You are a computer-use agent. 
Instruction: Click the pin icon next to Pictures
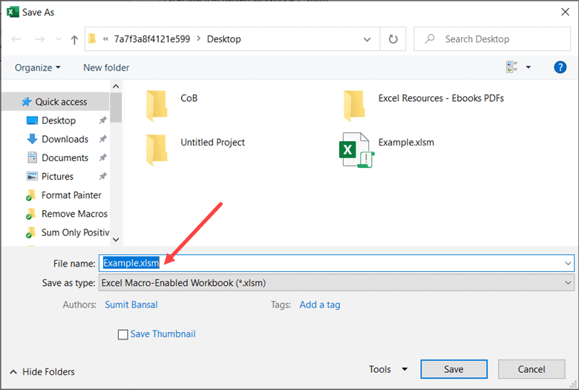click(102, 176)
